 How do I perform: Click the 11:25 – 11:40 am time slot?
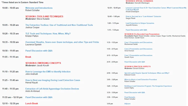[10, 80]
